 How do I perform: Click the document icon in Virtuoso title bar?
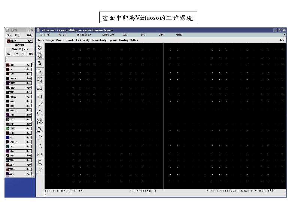38,30
